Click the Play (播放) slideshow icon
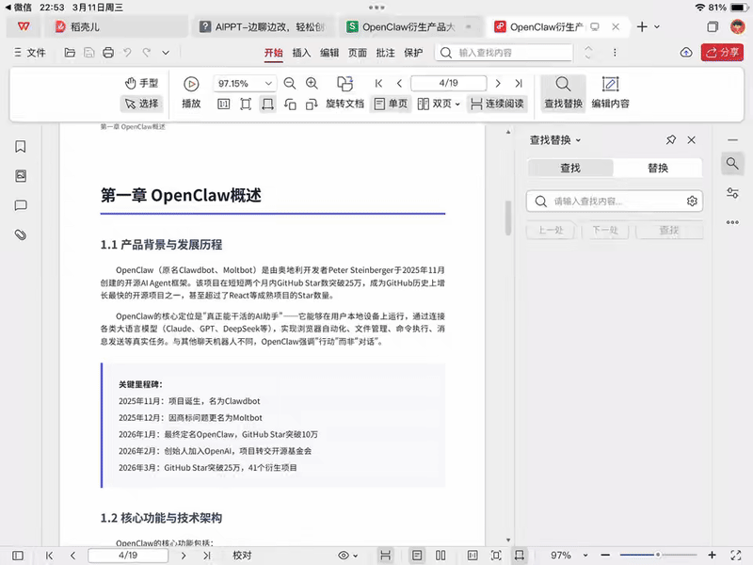Screen dimensions: 753x565 click(191, 84)
